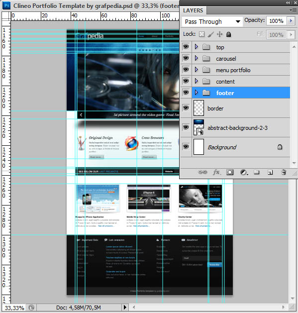Open the status bar Doc info arrow menu
Image resolution: width=298 pixels, height=313 pixels.
125,308
